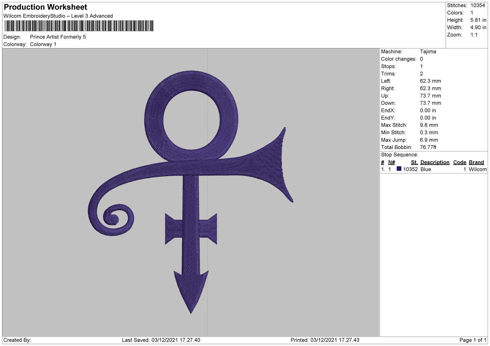Click 'Page 1 of 1' in the footer
This screenshot has width=490, height=346.
point(473,340)
